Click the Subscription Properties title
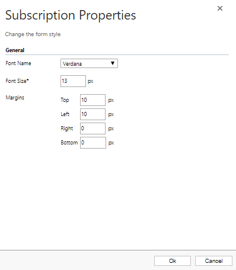 71,15
